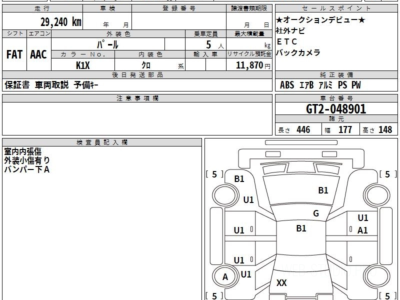Click the XX mark on the rear

(282, 283)
